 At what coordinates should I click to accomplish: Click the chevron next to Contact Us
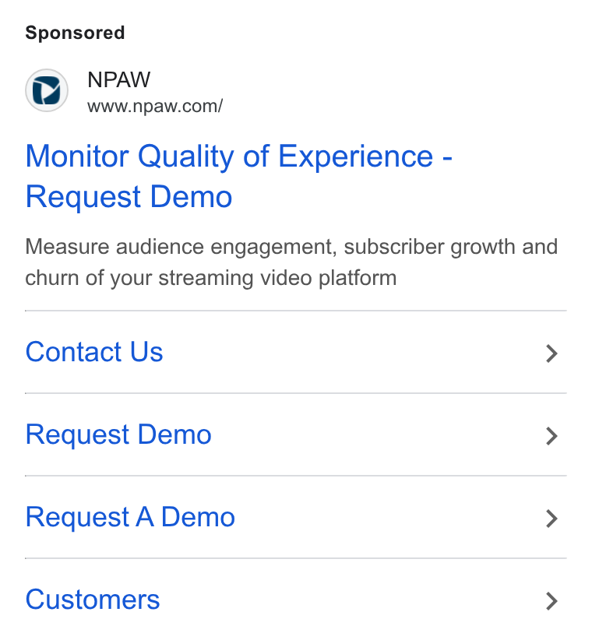pos(551,353)
